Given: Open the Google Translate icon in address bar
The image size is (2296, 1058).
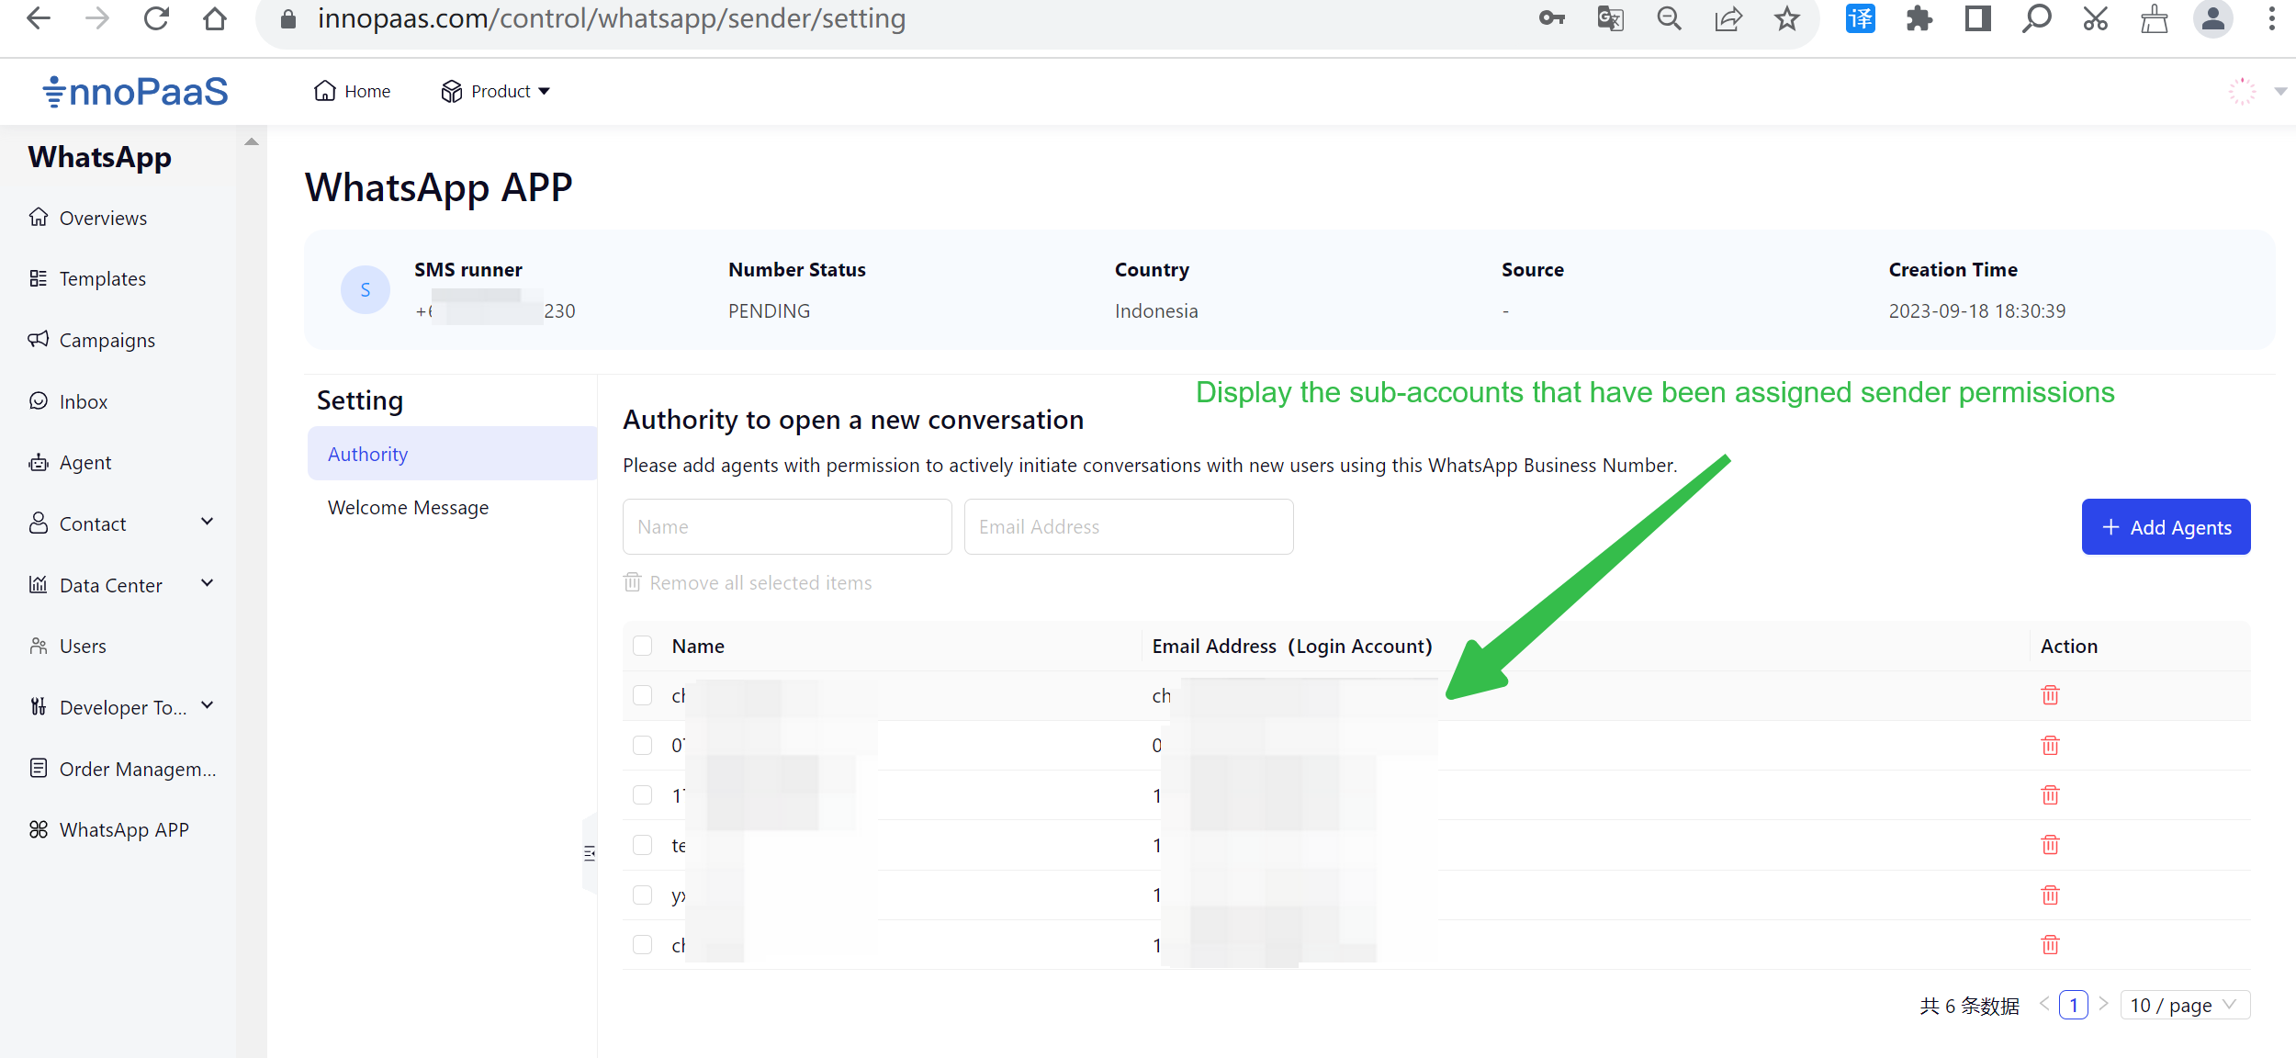Looking at the screenshot, I should pos(1610,18).
